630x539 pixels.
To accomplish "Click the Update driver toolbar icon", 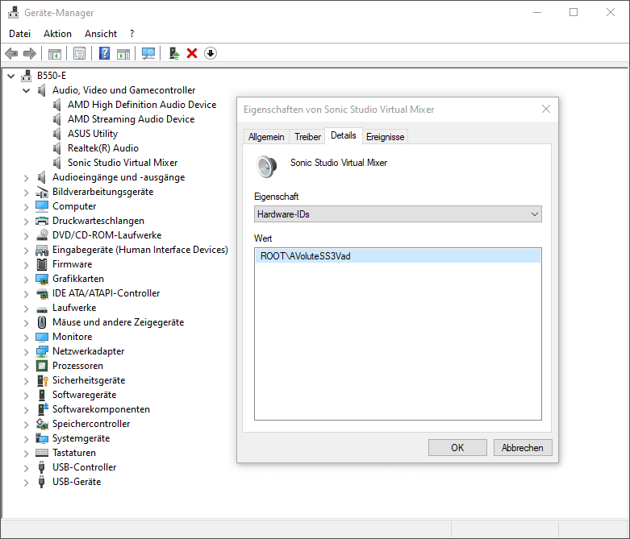I will coord(174,53).
